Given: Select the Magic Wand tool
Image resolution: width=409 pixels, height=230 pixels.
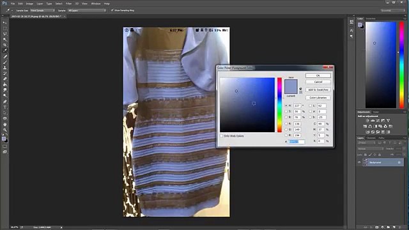Looking at the screenshot, I should (x=4, y=40).
